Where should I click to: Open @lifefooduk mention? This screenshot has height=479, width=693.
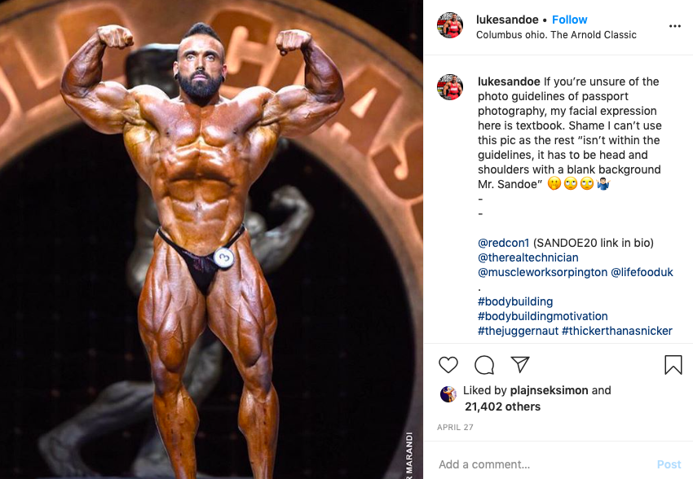click(x=642, y=272)
